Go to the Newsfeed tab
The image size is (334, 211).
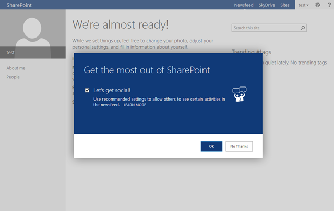244,5
